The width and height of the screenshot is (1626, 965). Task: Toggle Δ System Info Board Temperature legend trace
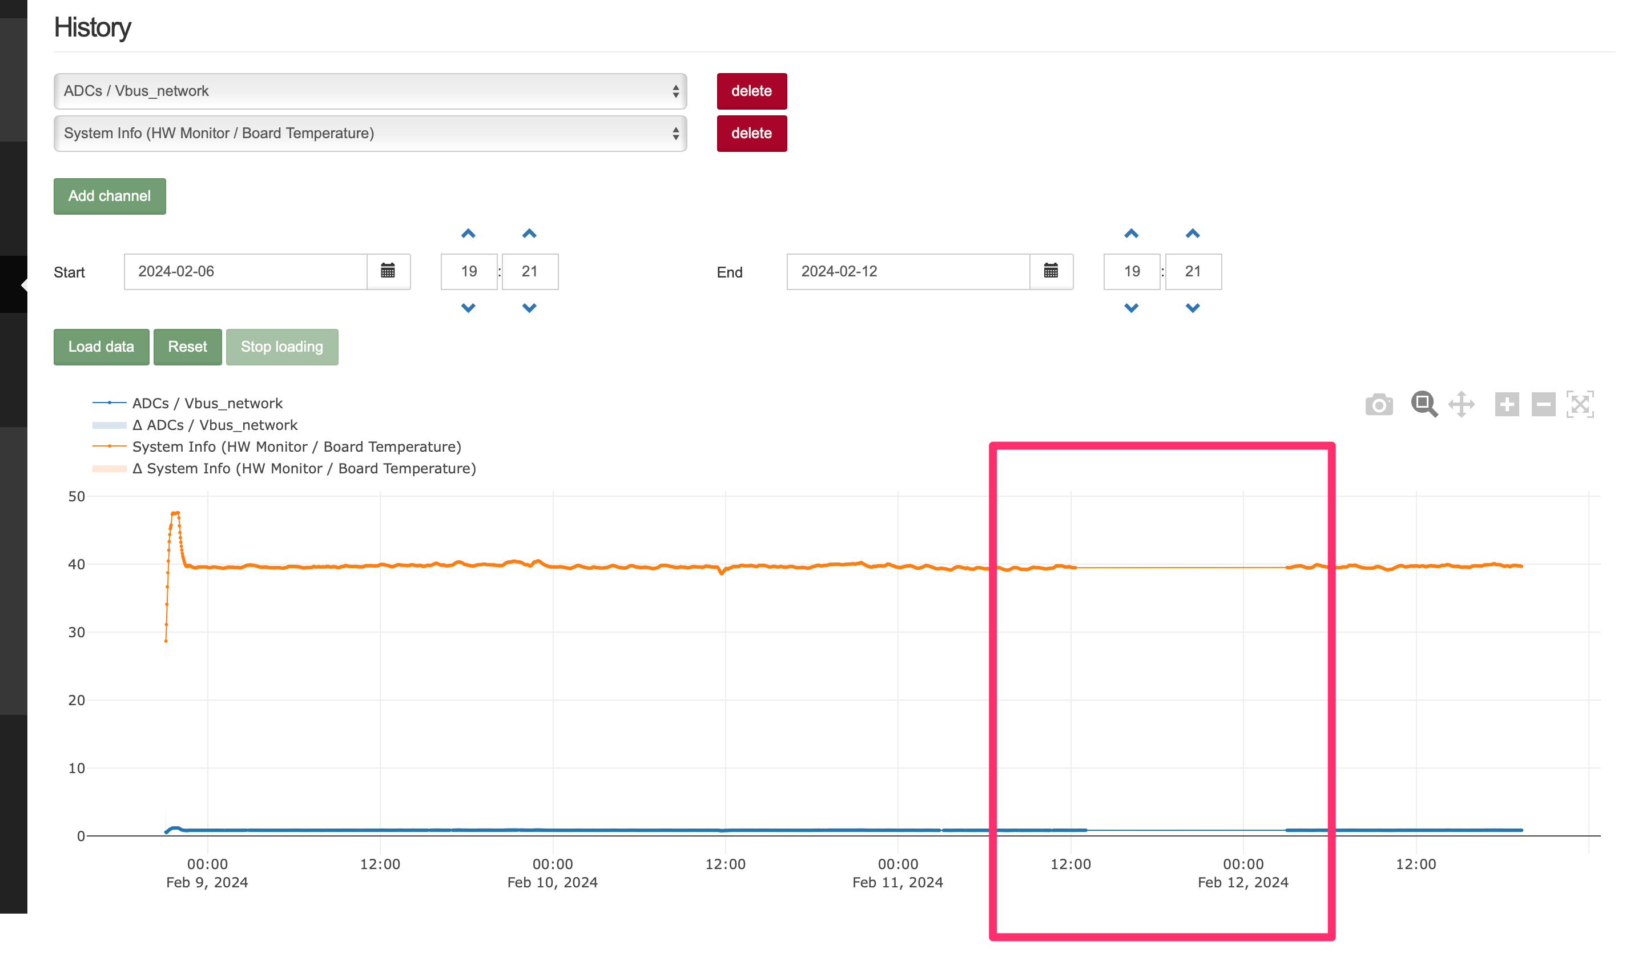[x=284, y=468]
